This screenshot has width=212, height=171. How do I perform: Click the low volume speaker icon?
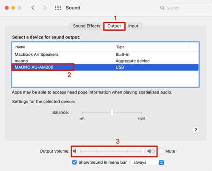tap(75, 151)
